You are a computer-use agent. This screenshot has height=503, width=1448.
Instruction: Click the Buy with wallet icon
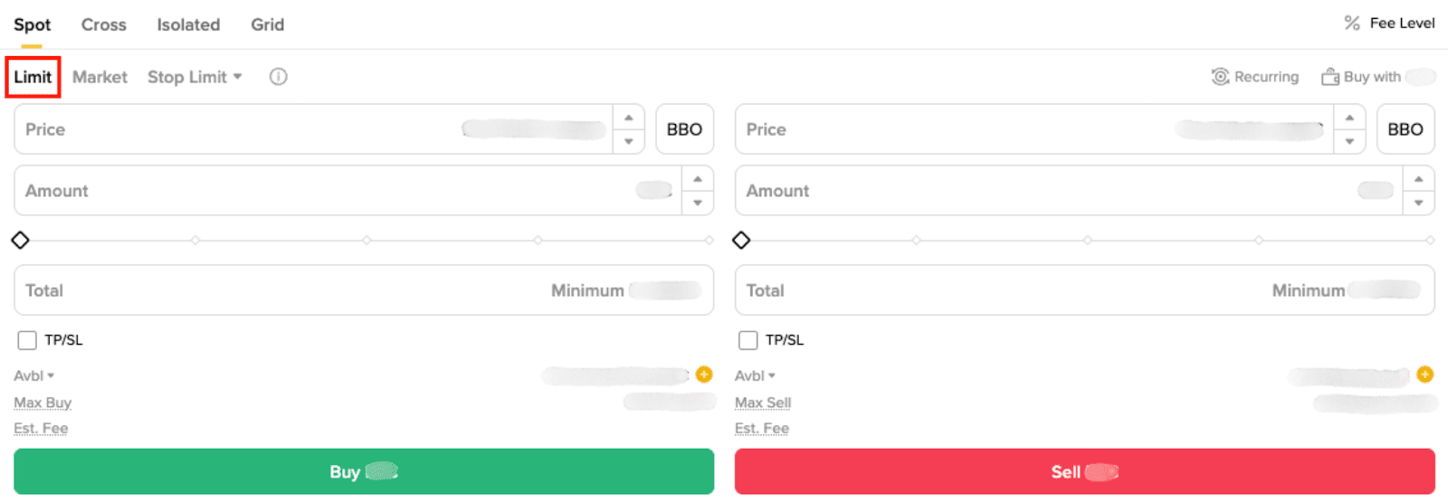pyautogui.click(x=1329, y=77)
